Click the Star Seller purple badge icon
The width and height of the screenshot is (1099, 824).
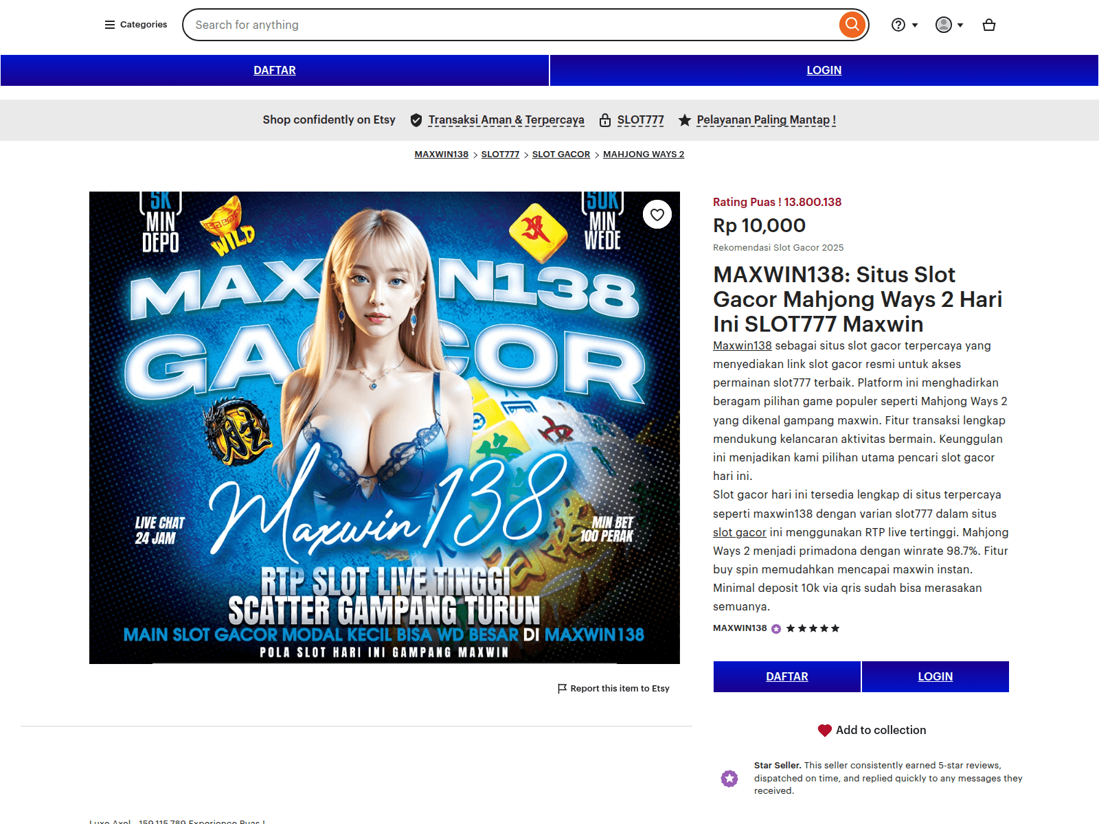click(x=729, y=778)
